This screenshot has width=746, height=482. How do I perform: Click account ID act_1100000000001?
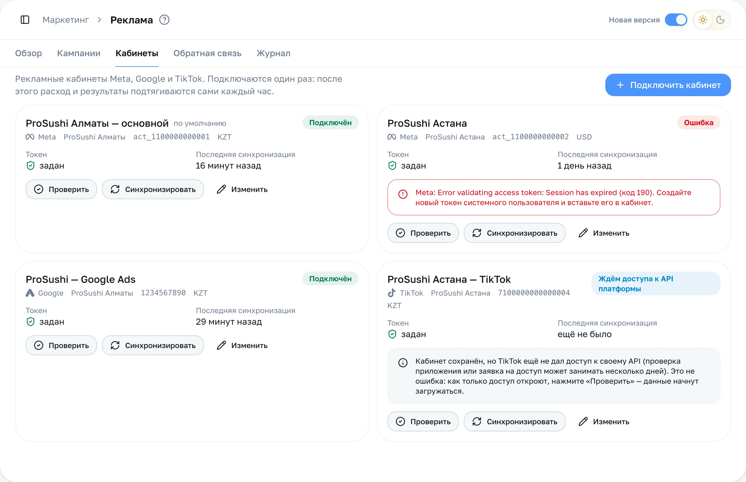[x=172, y=137]
